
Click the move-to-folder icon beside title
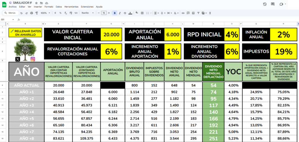(42, 3)
